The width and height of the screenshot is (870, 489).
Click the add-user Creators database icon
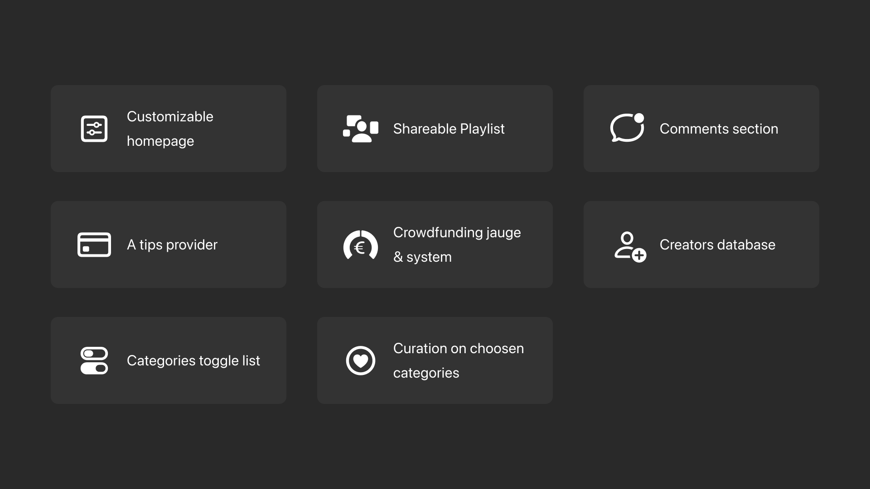[630, 247]
